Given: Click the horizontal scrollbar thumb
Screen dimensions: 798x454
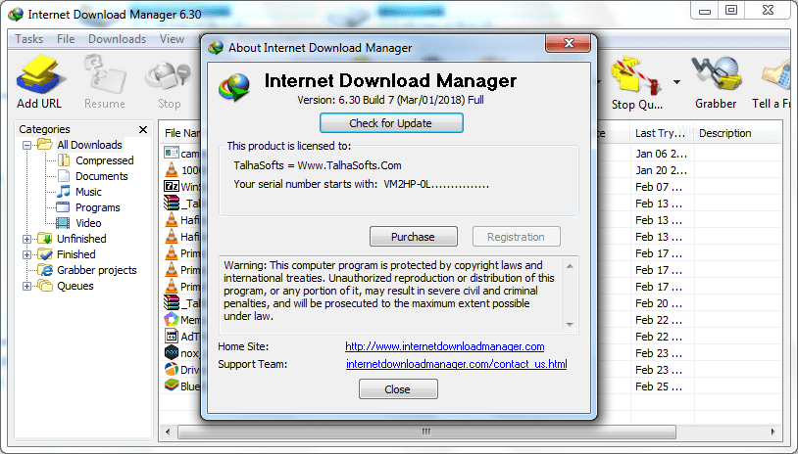Looking at the screenshot, I should coord(426,432).
